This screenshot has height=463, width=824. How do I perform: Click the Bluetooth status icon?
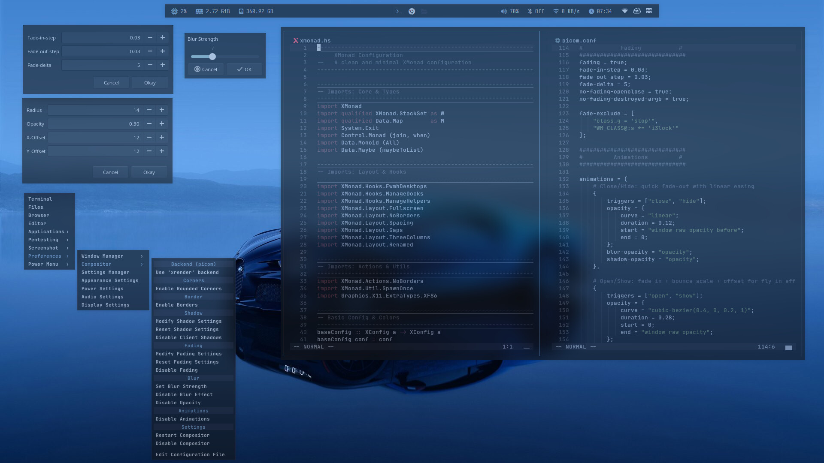tap(530, 12)
